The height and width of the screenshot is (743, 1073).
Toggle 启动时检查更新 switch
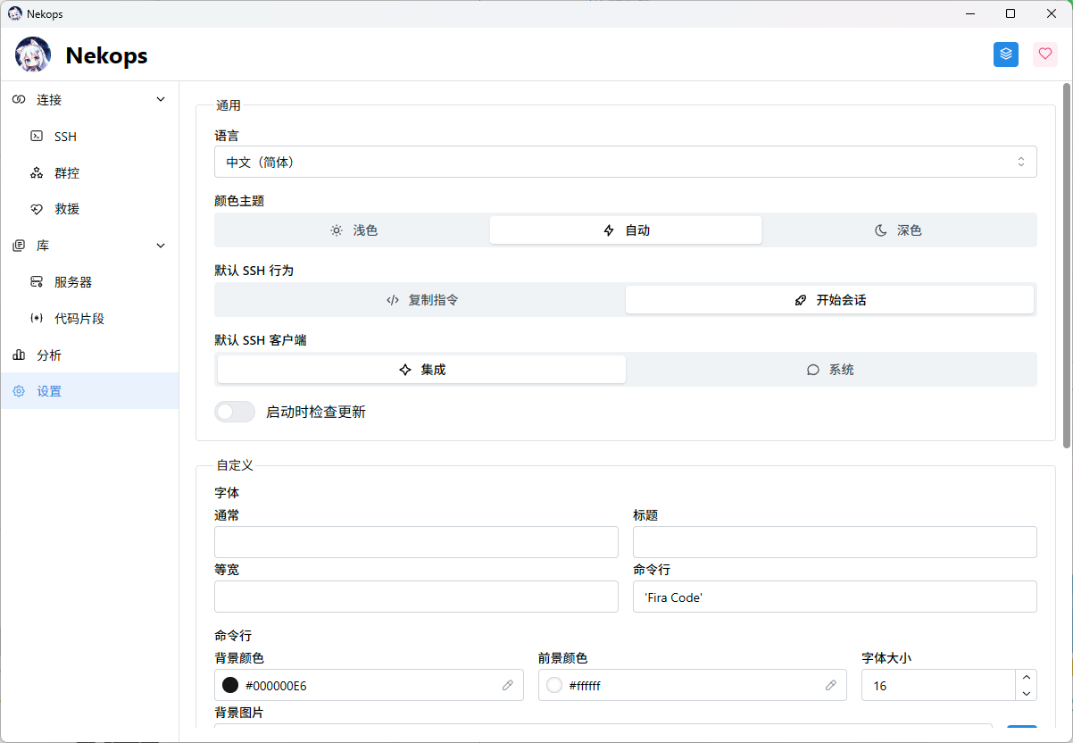pyautogui.click(x=235, y=412)
